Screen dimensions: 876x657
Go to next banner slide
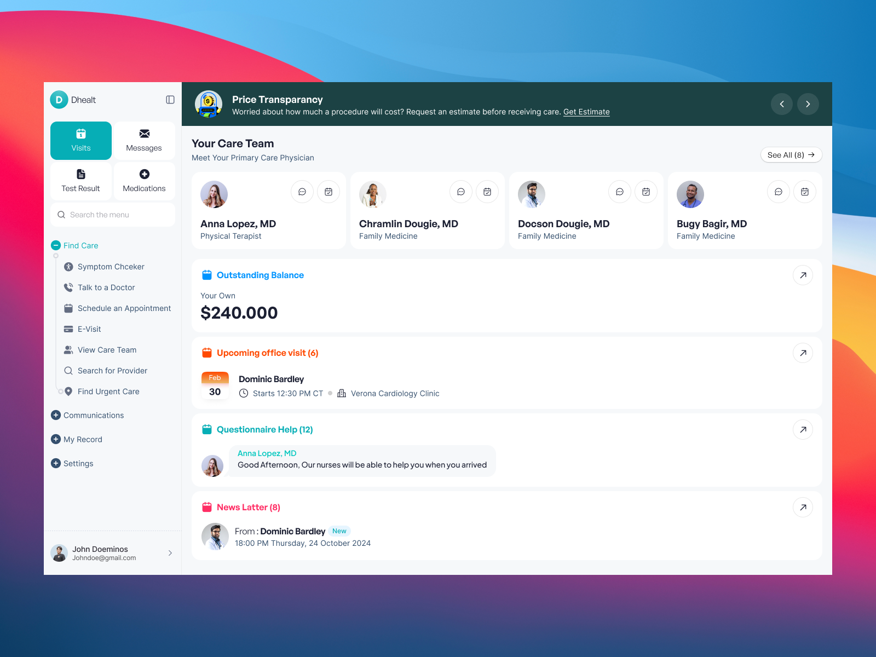tap(808, 104)
